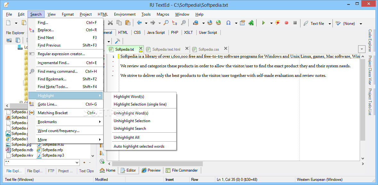Screen dimensions: 378x185
Task: Open File Commander bottom tab
Action: tap(182, 170)
